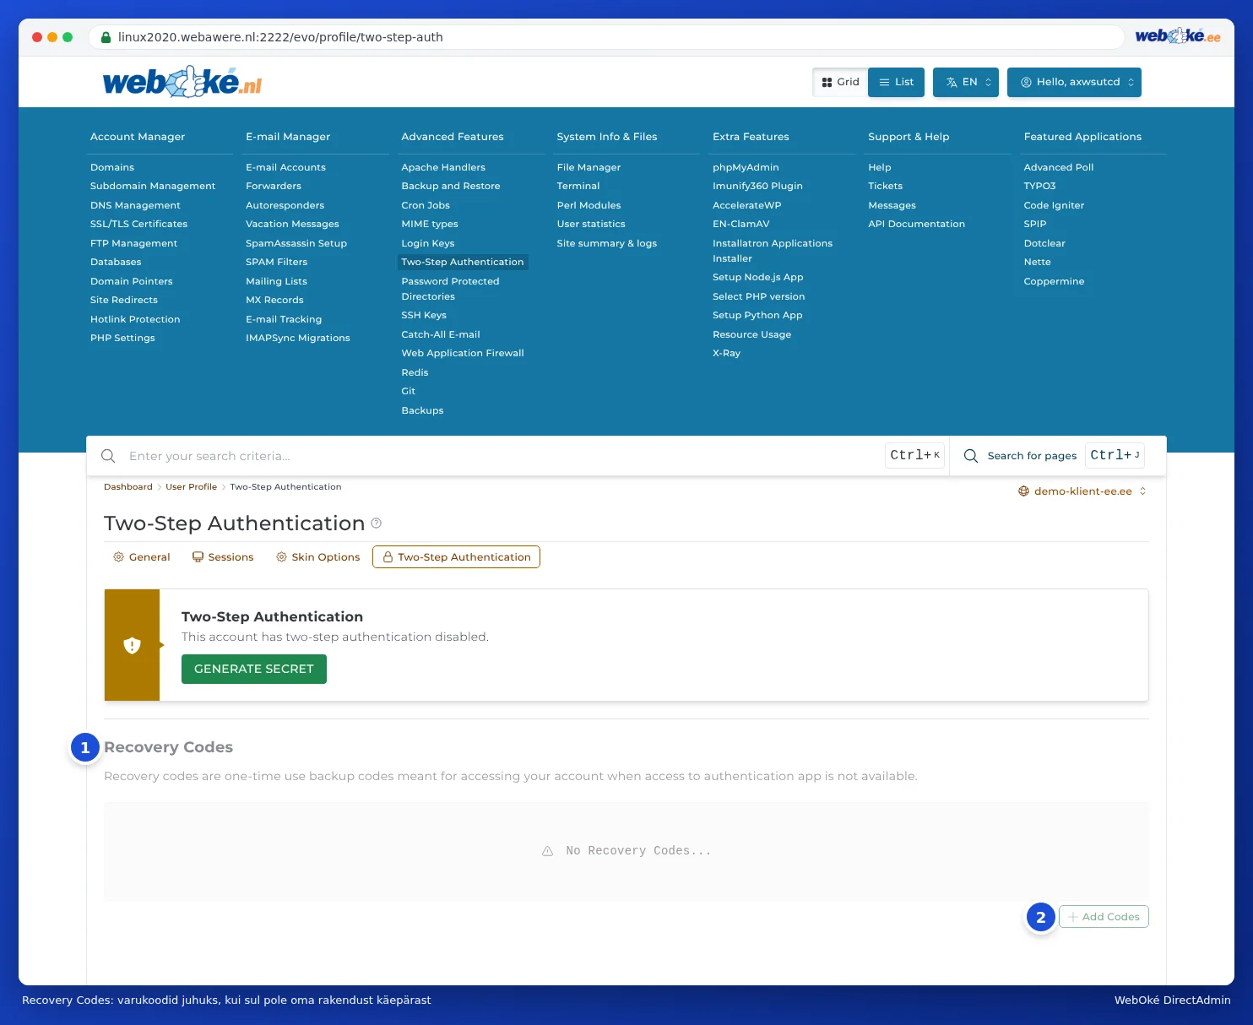Open Login Keys link
This screenshot has width=1253, height=1025.
tap(428, 243)
